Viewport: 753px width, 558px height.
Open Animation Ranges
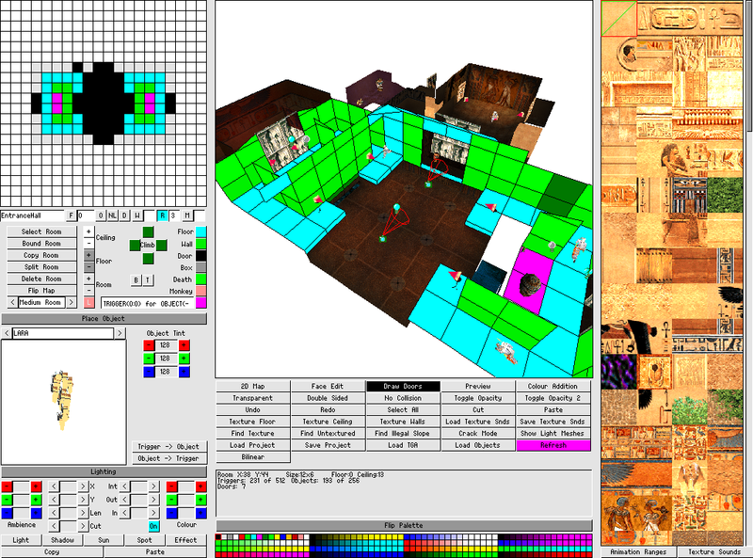click(638, 552)
